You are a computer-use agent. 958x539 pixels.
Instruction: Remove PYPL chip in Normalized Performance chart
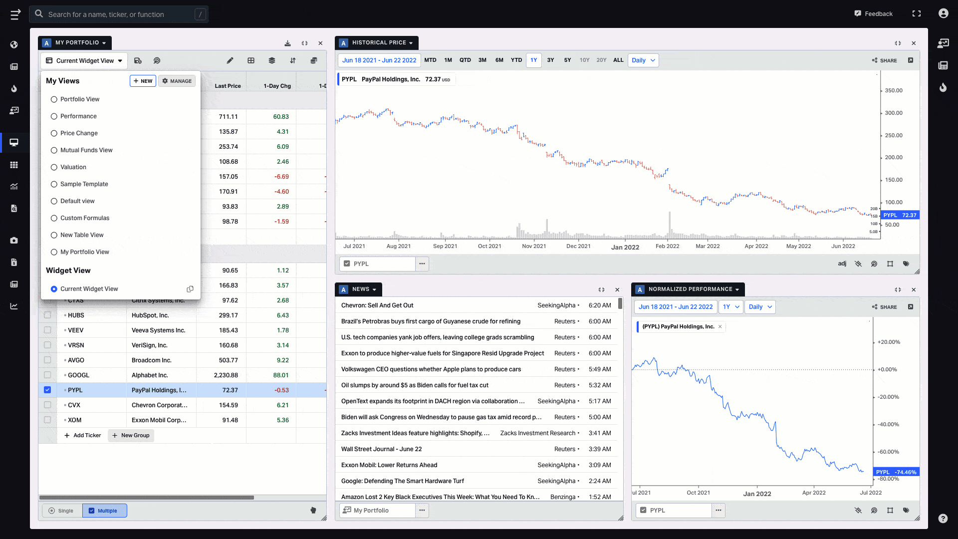click(720, 327)
